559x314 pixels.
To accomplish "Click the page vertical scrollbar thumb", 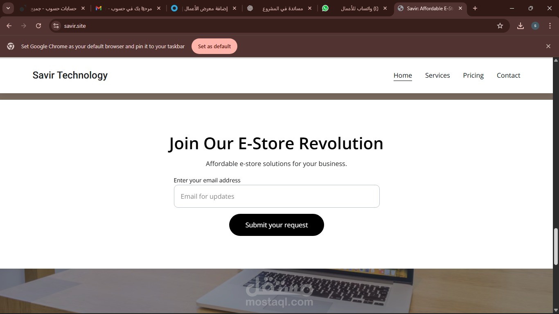I will [x=556, y=247].
